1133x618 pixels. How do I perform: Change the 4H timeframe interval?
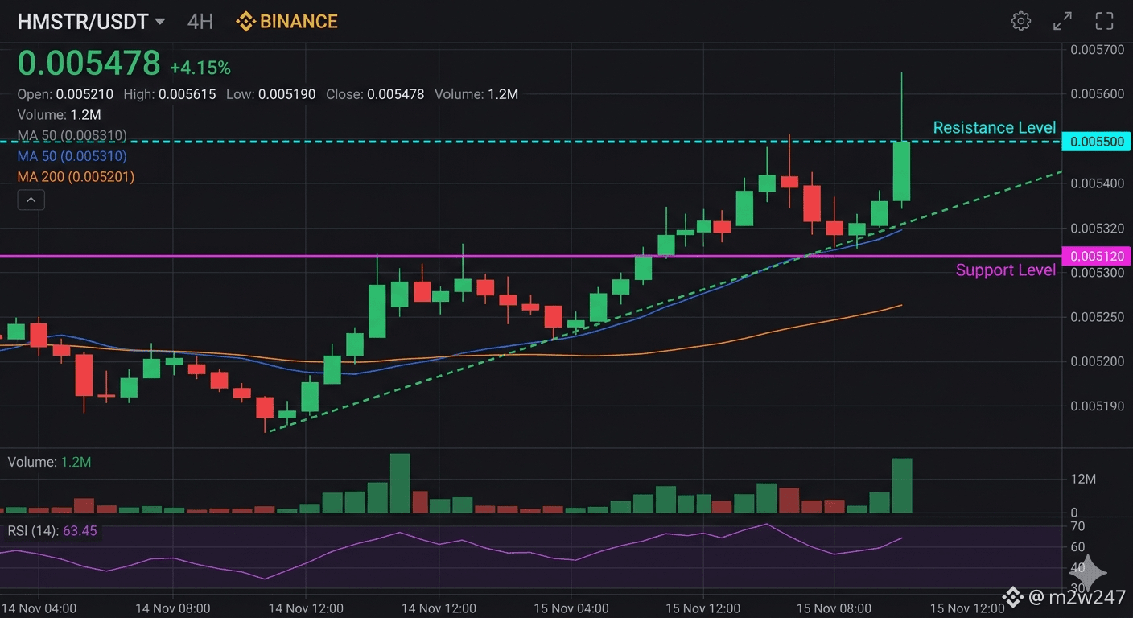[200, 22]
